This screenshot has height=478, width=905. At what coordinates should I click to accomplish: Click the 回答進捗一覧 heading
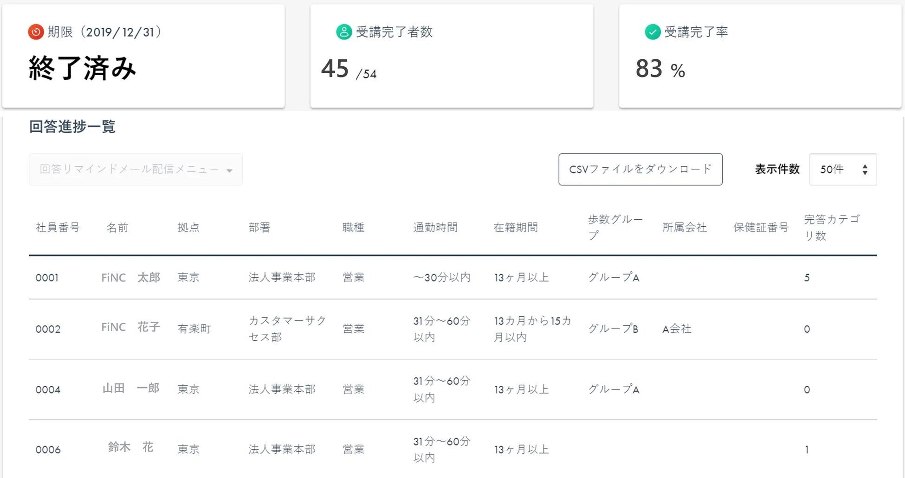coord(72,127)
